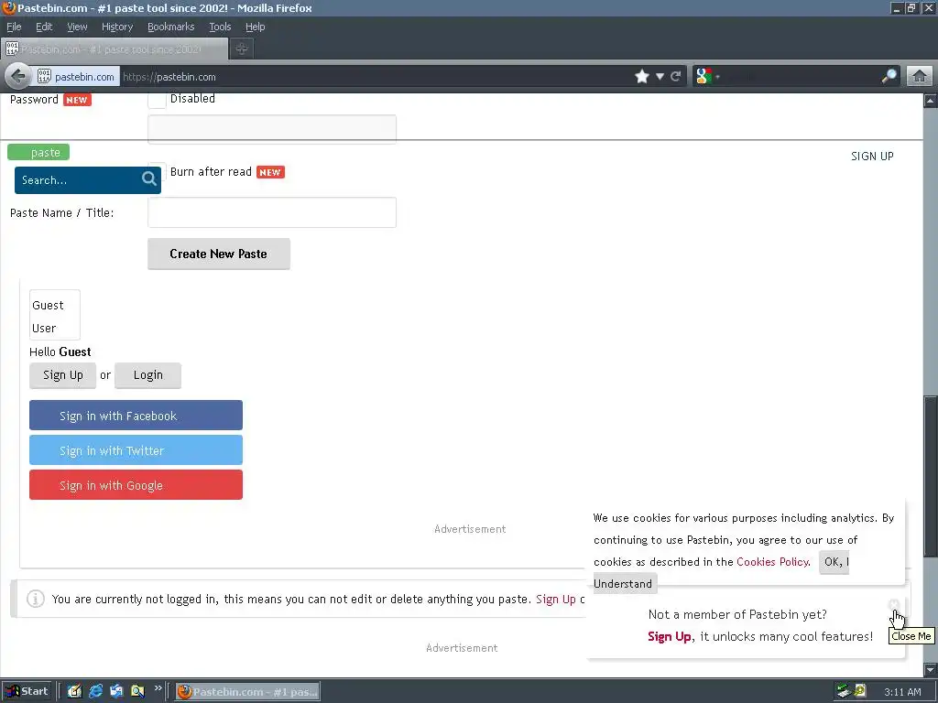Reload the page with the refresh icon
Image resolution: width=938 pixels, height=703 pixels.
point(676,77)
